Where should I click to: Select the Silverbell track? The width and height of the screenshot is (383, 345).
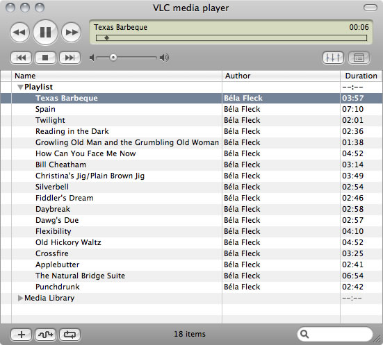(52, 187)
